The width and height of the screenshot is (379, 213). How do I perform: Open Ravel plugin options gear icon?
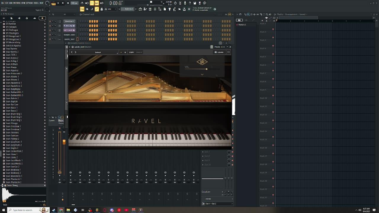(73, 47)
